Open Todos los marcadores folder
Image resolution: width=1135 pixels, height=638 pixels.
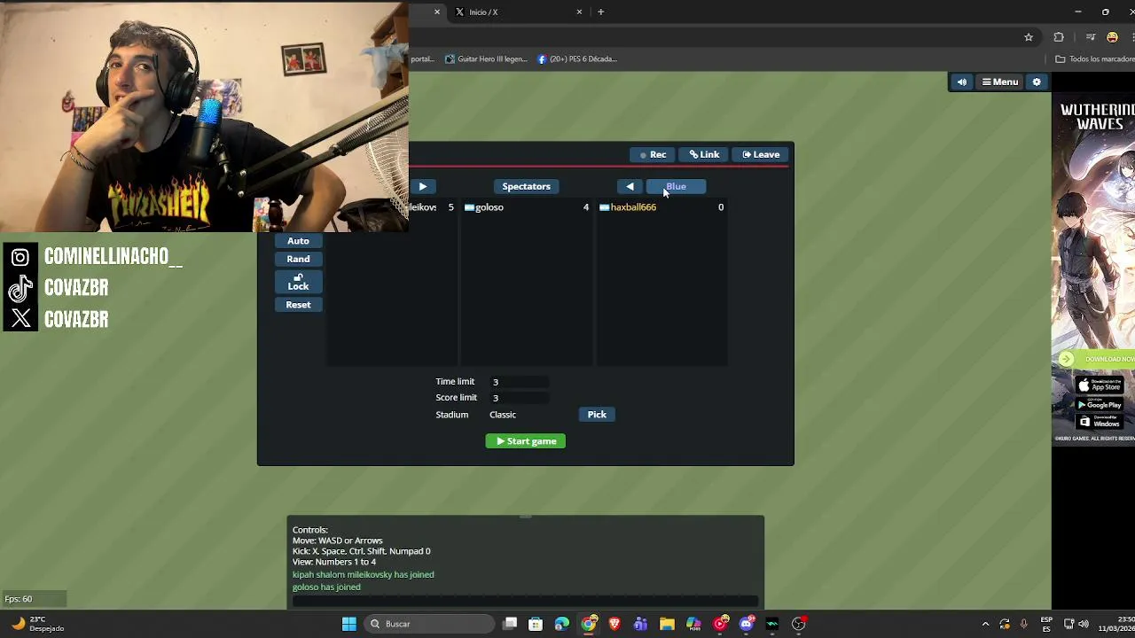coord(1095,59)
